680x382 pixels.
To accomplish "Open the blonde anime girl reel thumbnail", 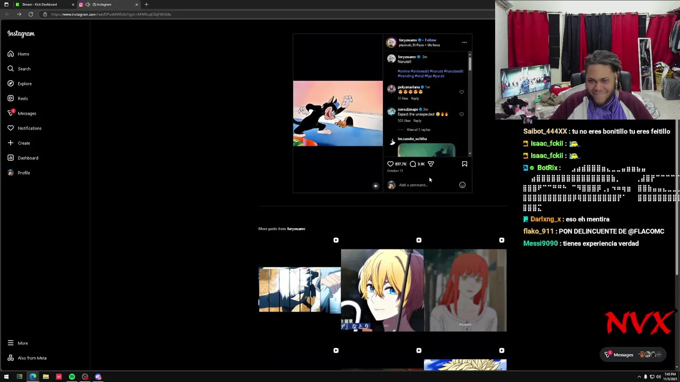I will click(x=382, y=290).
